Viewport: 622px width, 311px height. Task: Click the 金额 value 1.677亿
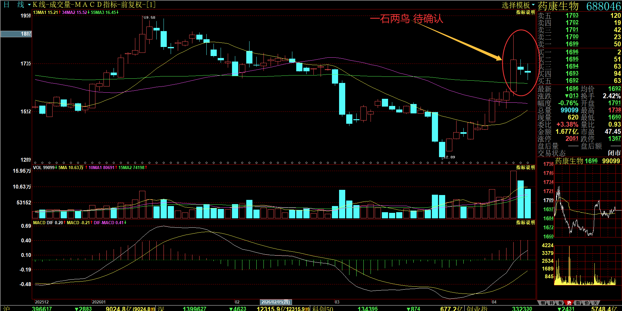tap(567, 132)
